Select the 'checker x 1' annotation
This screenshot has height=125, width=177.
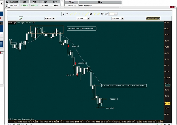(82, 63)
